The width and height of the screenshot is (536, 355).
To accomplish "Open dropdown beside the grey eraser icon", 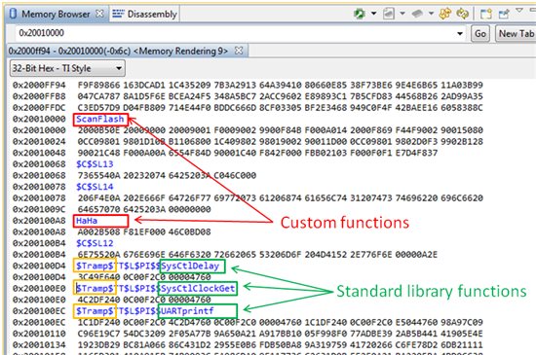I will pos(431,14).
